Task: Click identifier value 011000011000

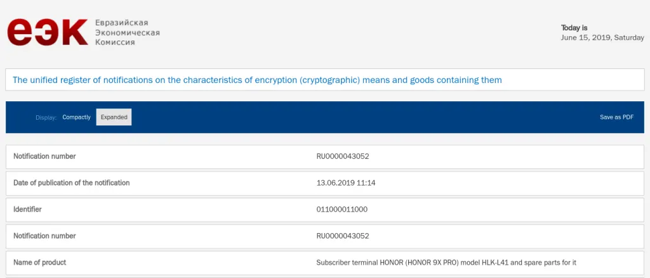Action: [x=342, y=209]
